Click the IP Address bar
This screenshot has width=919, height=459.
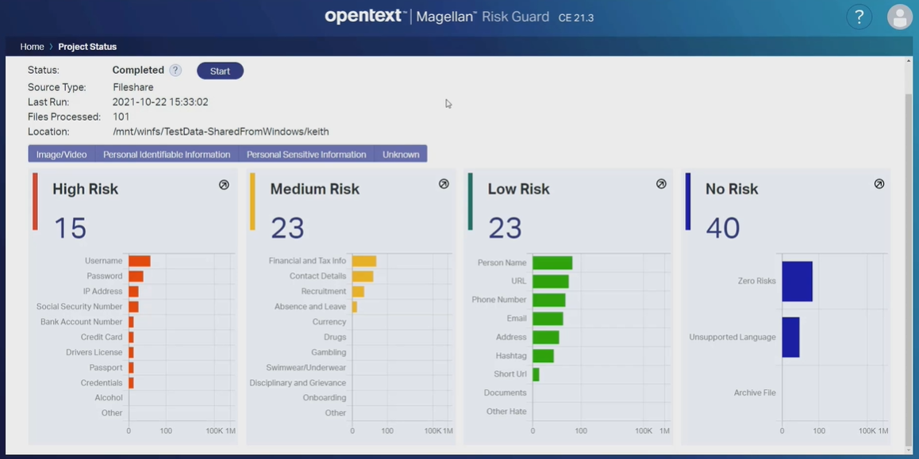tap(133, 292)
